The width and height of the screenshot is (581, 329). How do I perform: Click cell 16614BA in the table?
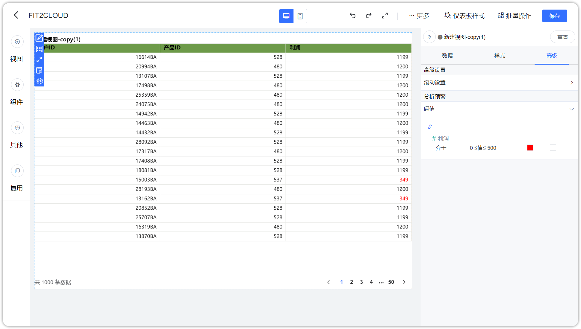pos(146,57)
